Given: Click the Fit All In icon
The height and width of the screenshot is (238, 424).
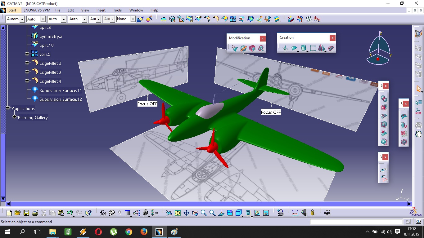Looking at the screenshot, I should pyautogui.click(x=178, y=213).
